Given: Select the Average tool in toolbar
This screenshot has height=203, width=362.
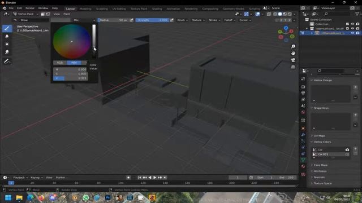Looking at the screenshot, I should [x=7, y=44].
